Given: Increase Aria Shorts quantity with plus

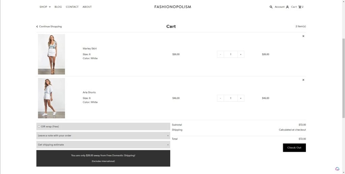Looking at the screenshot, I should point(241,98).
